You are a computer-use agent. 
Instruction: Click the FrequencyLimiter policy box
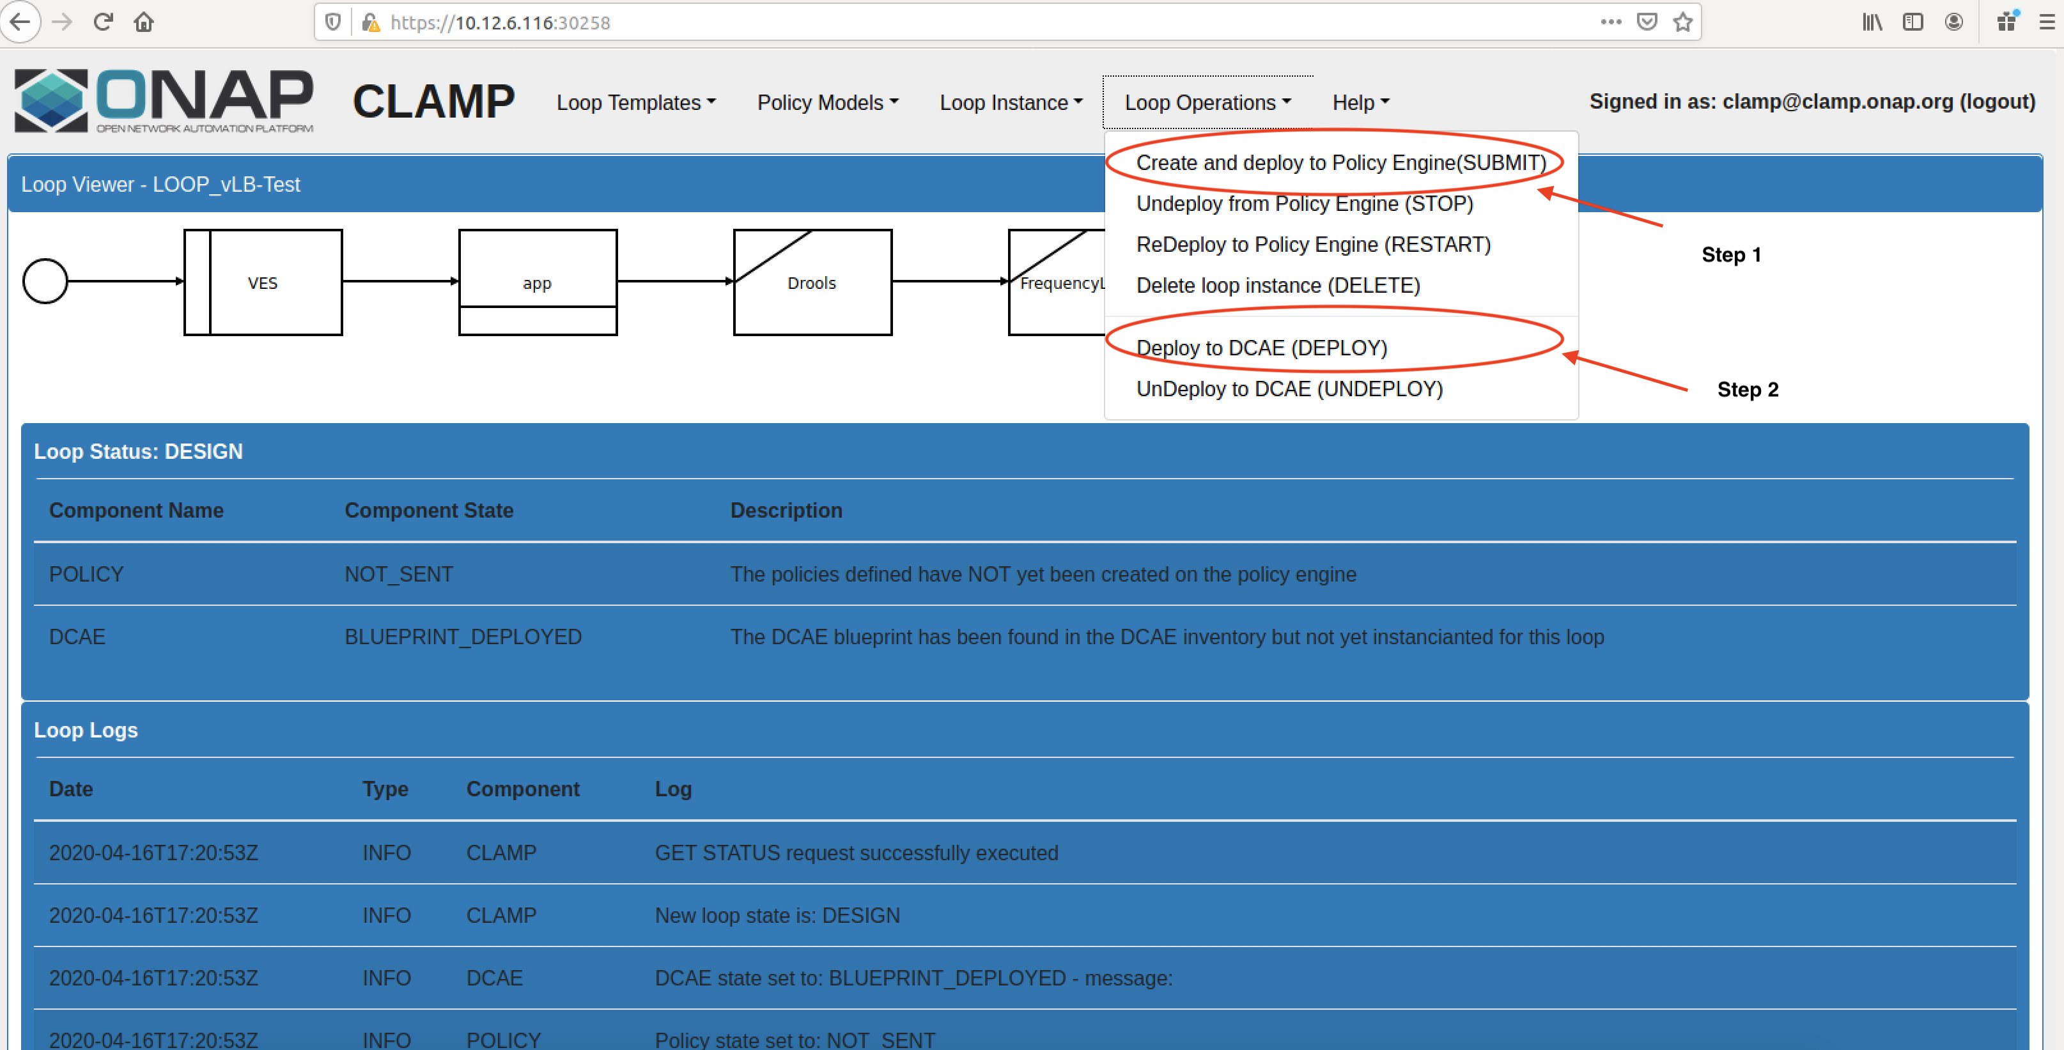[1057, 282]
